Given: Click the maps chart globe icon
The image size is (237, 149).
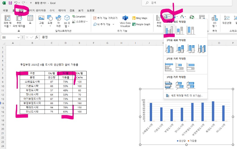Looking at the screenshot, I should (192, 17).
